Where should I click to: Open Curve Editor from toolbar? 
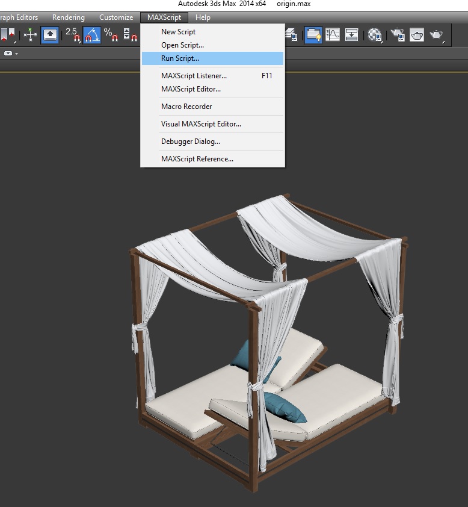click(x=333, y=35)
